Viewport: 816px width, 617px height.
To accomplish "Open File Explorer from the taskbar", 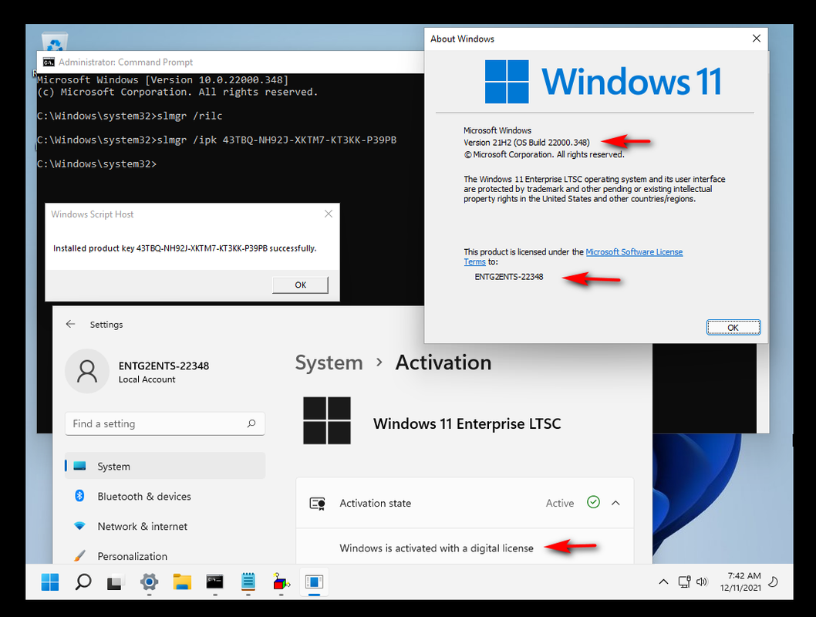I will 182,582.
